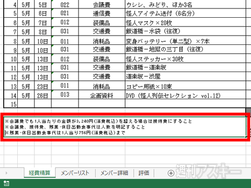251x188 pixels.
Task: Select cell 装備品 in row 10
Action: point(102,58)
